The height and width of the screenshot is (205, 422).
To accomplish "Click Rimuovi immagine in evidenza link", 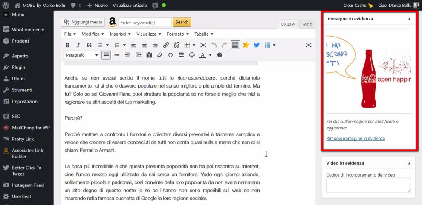I will click(x=355, y=139).
